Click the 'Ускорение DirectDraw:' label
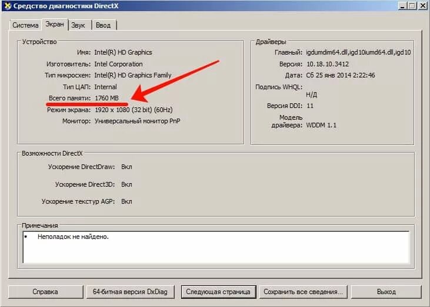 (81, 167)
